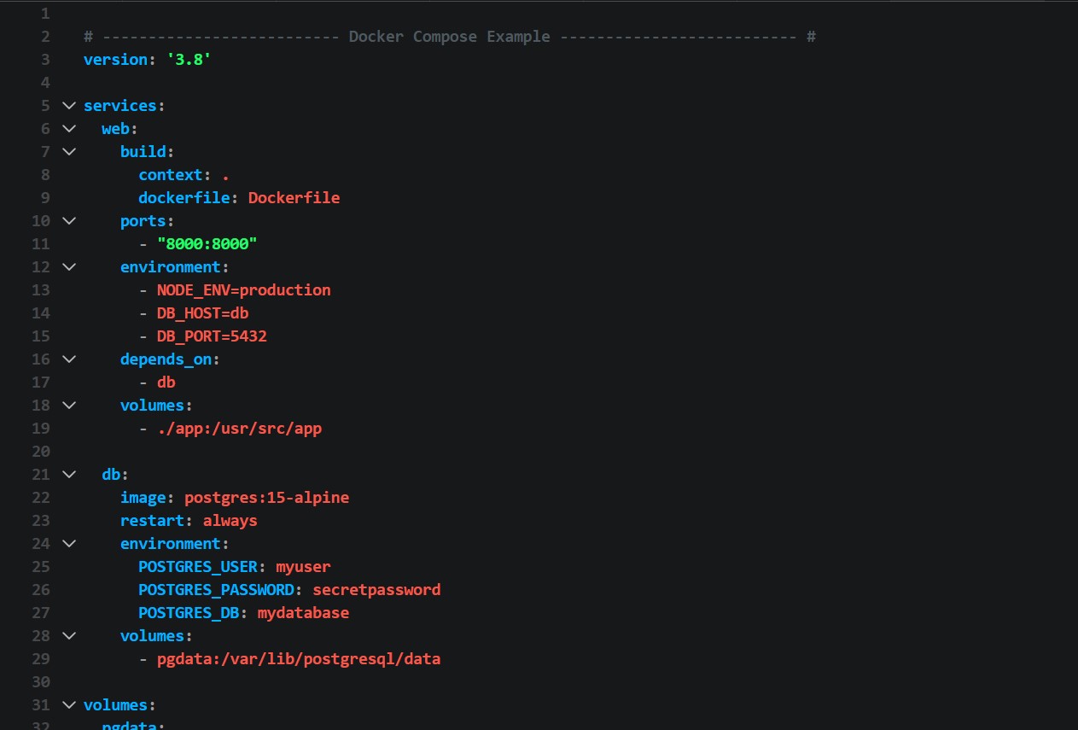Click line number 30 in gutter
This screenshot has height=730, width=1078.
[x=41, y=682]
